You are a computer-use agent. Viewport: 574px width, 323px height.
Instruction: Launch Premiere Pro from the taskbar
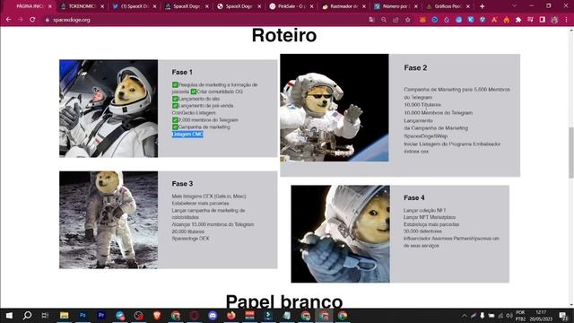pyautogui.click(x=101, y=315)
